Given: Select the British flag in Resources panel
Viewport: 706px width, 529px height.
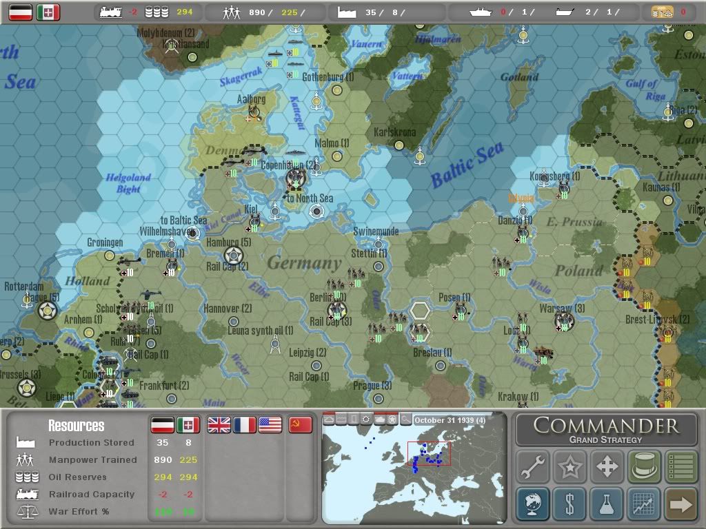Looking at the screenshot, I should (x=219, y=424).
